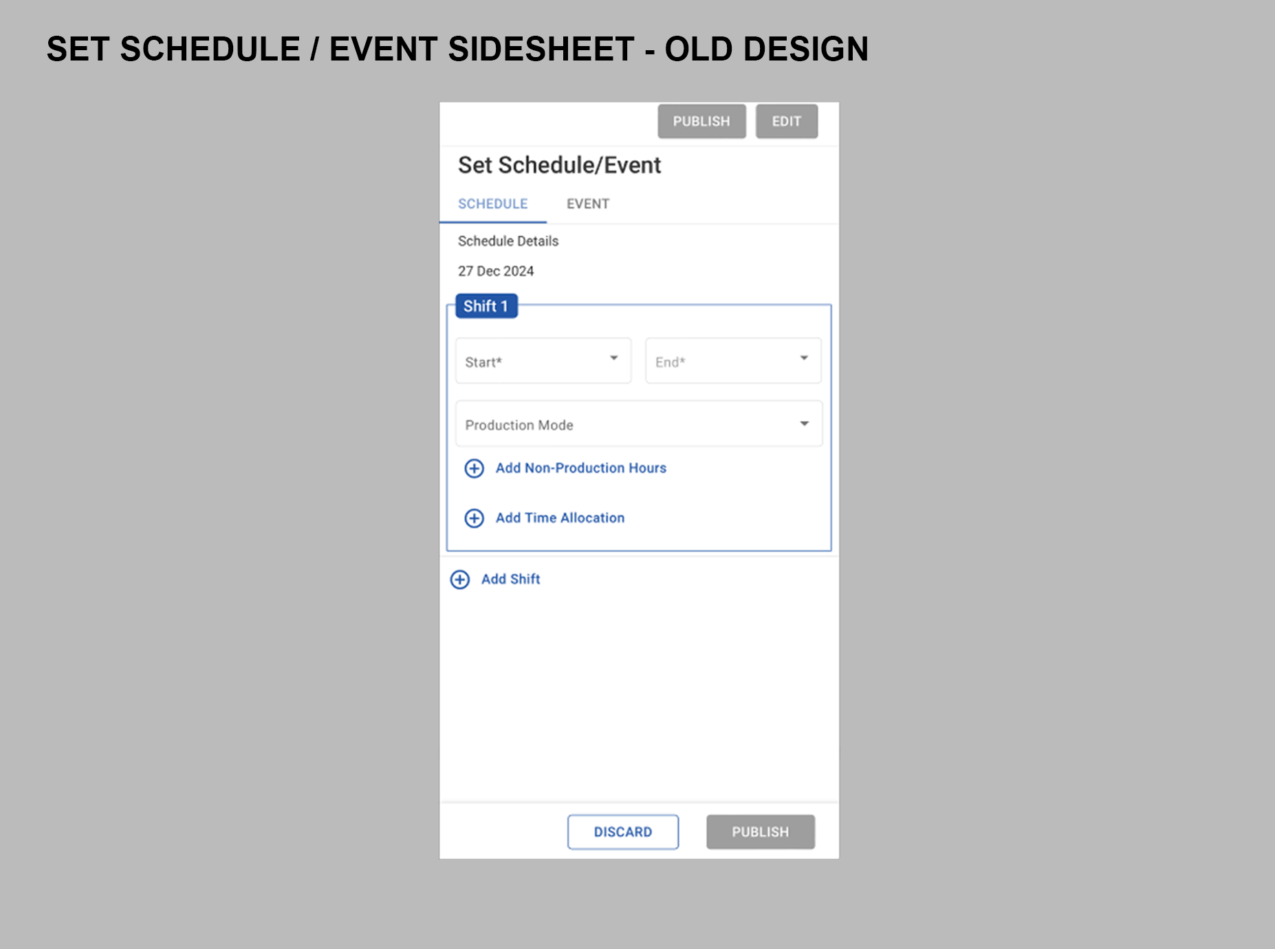Click the Add Non-Production Hours link text
This screenshot has width=1275, height=949.
(x=580, y=468)
